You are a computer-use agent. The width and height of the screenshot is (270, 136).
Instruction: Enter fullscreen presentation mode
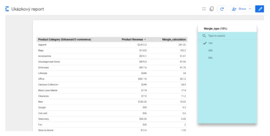(x=204, y=9)
